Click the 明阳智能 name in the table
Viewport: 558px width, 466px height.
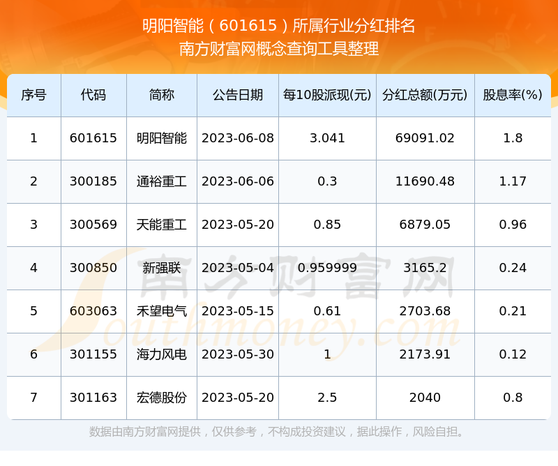pyautogui.click(x=162, y=138)
